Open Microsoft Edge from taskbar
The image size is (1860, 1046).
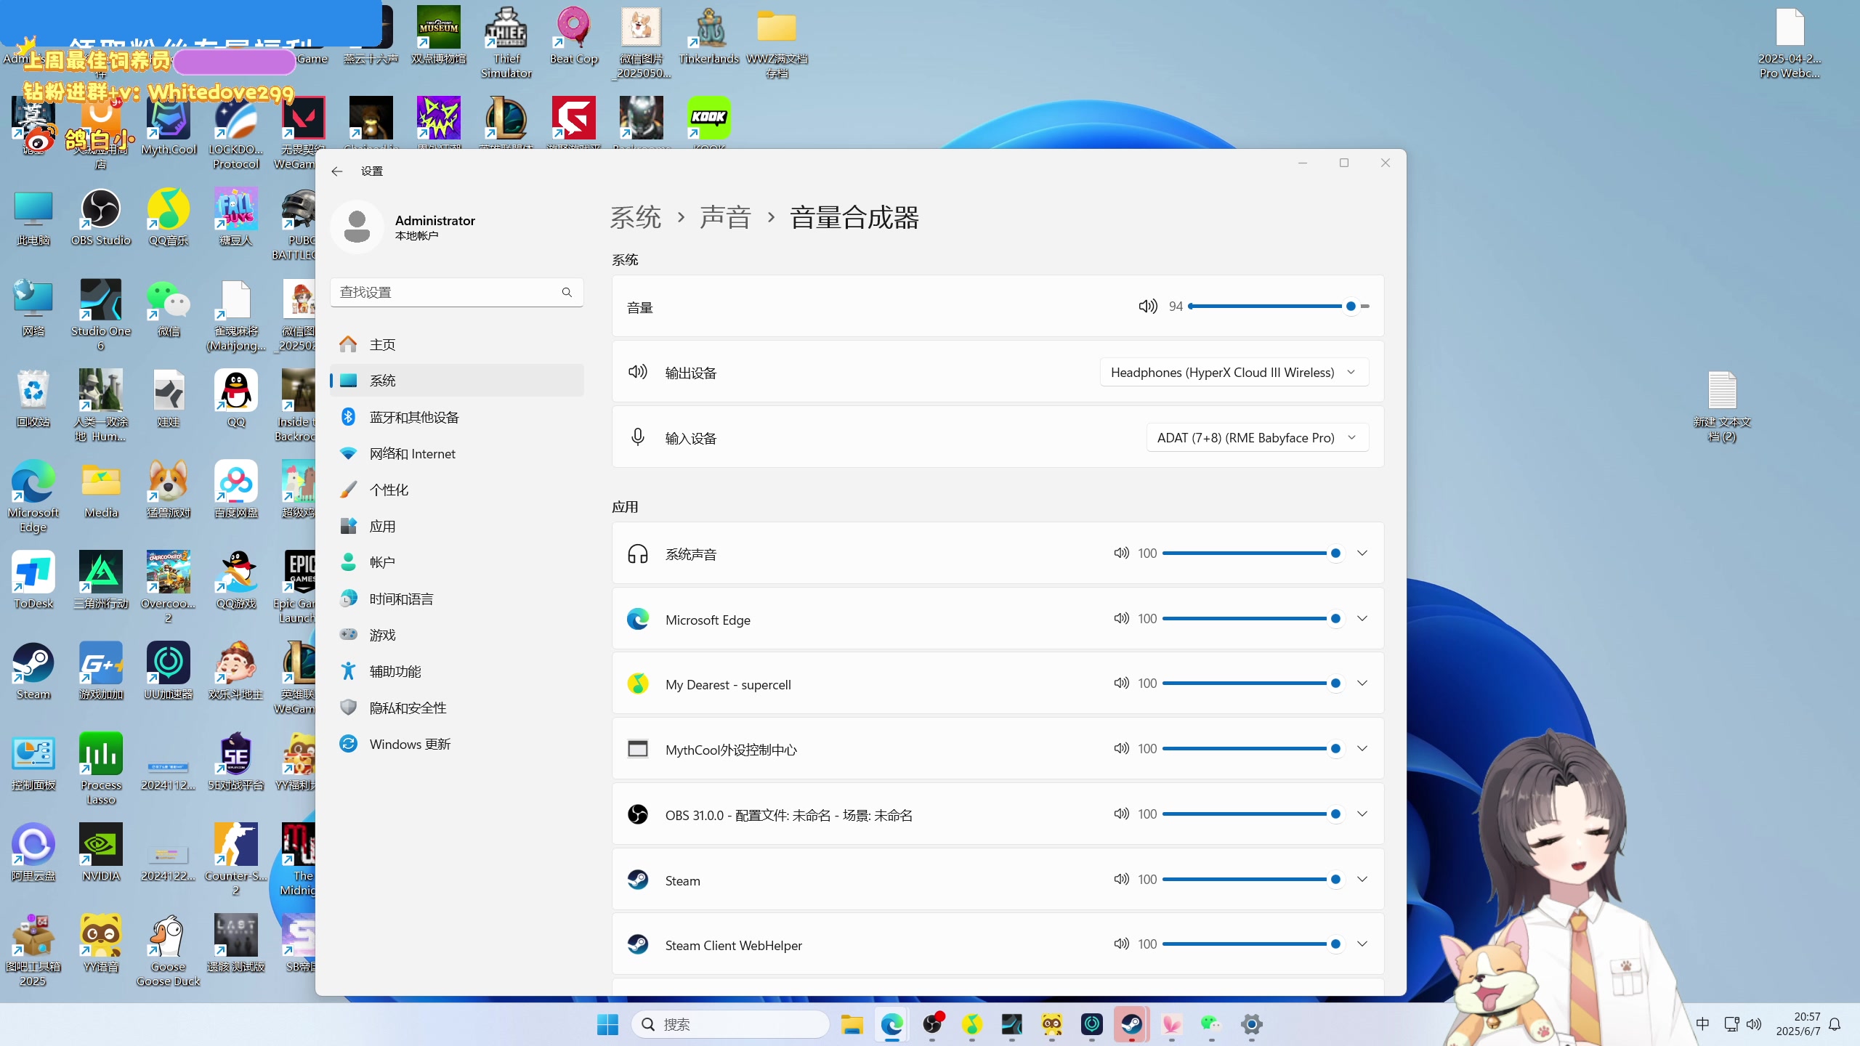tap(892, 1024)
